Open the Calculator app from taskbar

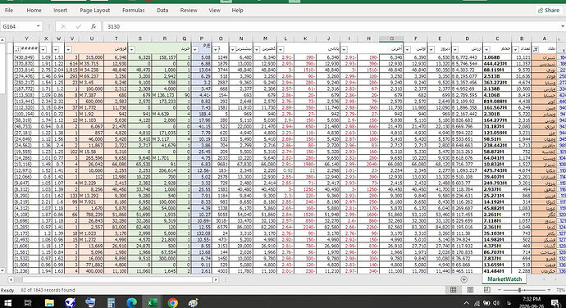pyautogui.click(x=111, y=302)
